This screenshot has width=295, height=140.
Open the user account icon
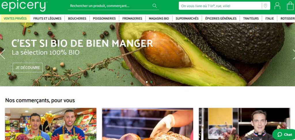pos(277,6)
